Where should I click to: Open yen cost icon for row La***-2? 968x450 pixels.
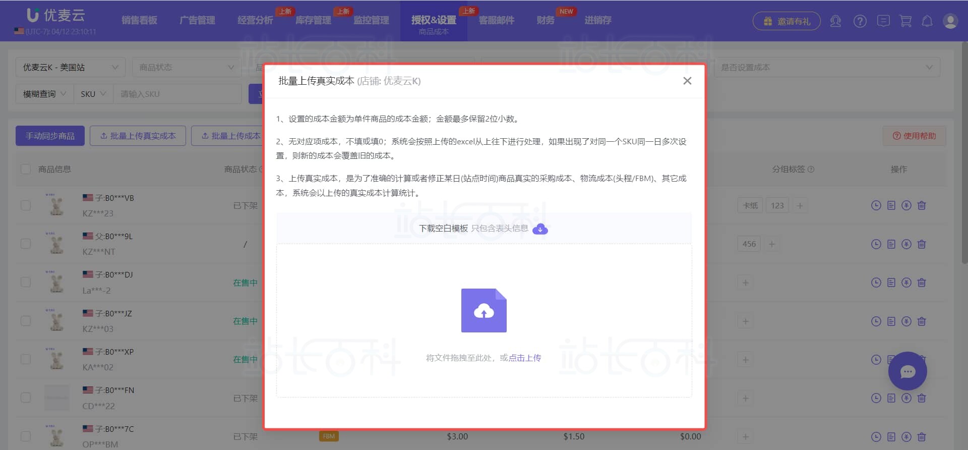coord(906,283)
